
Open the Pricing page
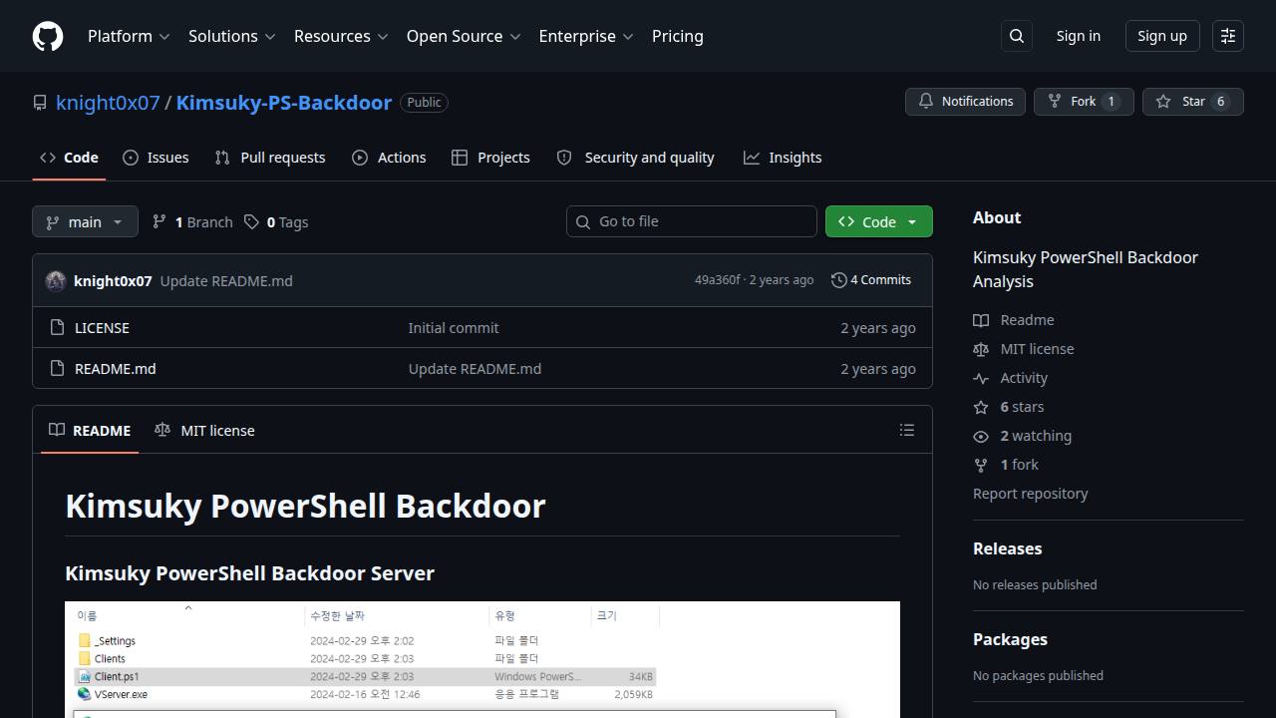[678, 36]
